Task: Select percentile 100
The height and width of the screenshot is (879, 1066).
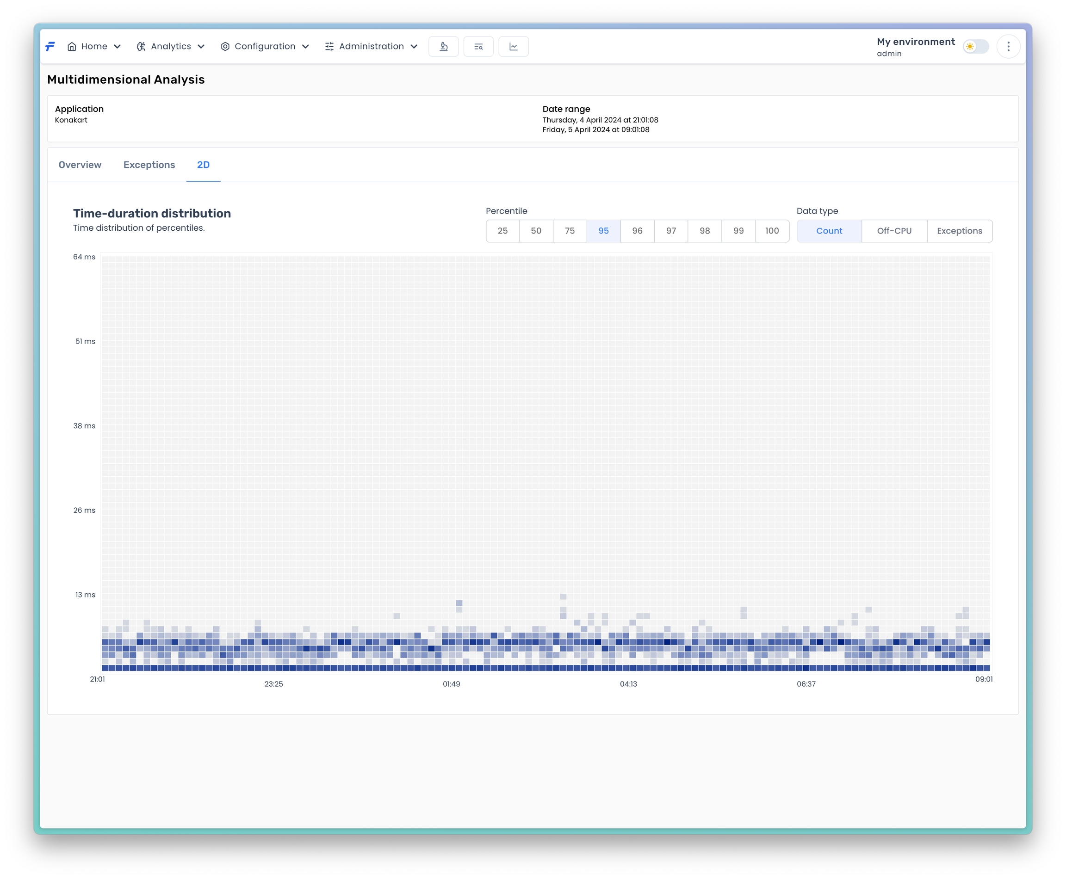Action: pos(772,231)
